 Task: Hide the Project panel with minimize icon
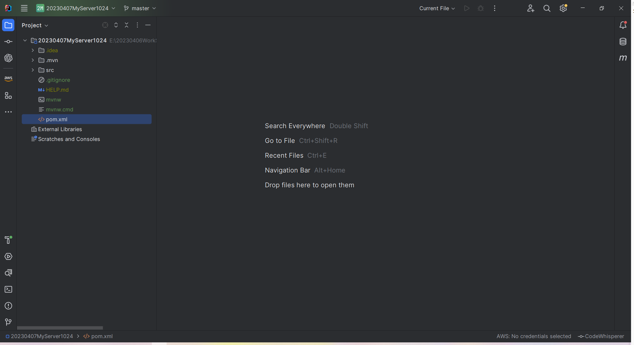click(x=148, y=25)
